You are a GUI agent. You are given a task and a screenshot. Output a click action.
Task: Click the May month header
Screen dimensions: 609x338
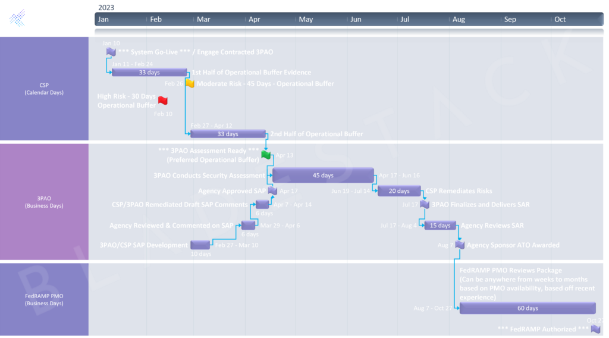point(306,20)
